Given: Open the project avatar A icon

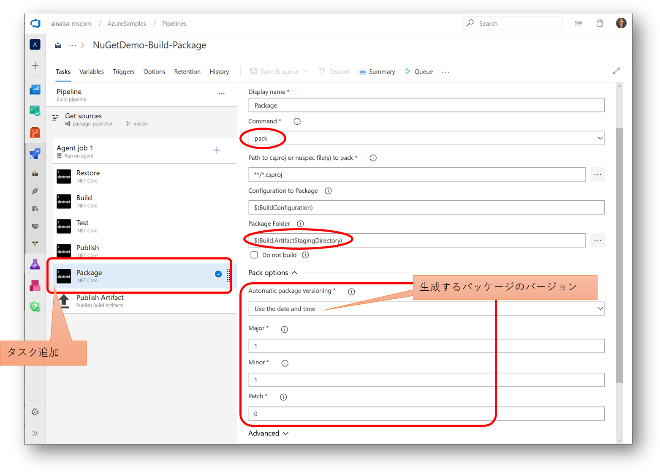Looking at the screenshot, I should point(35,44).
